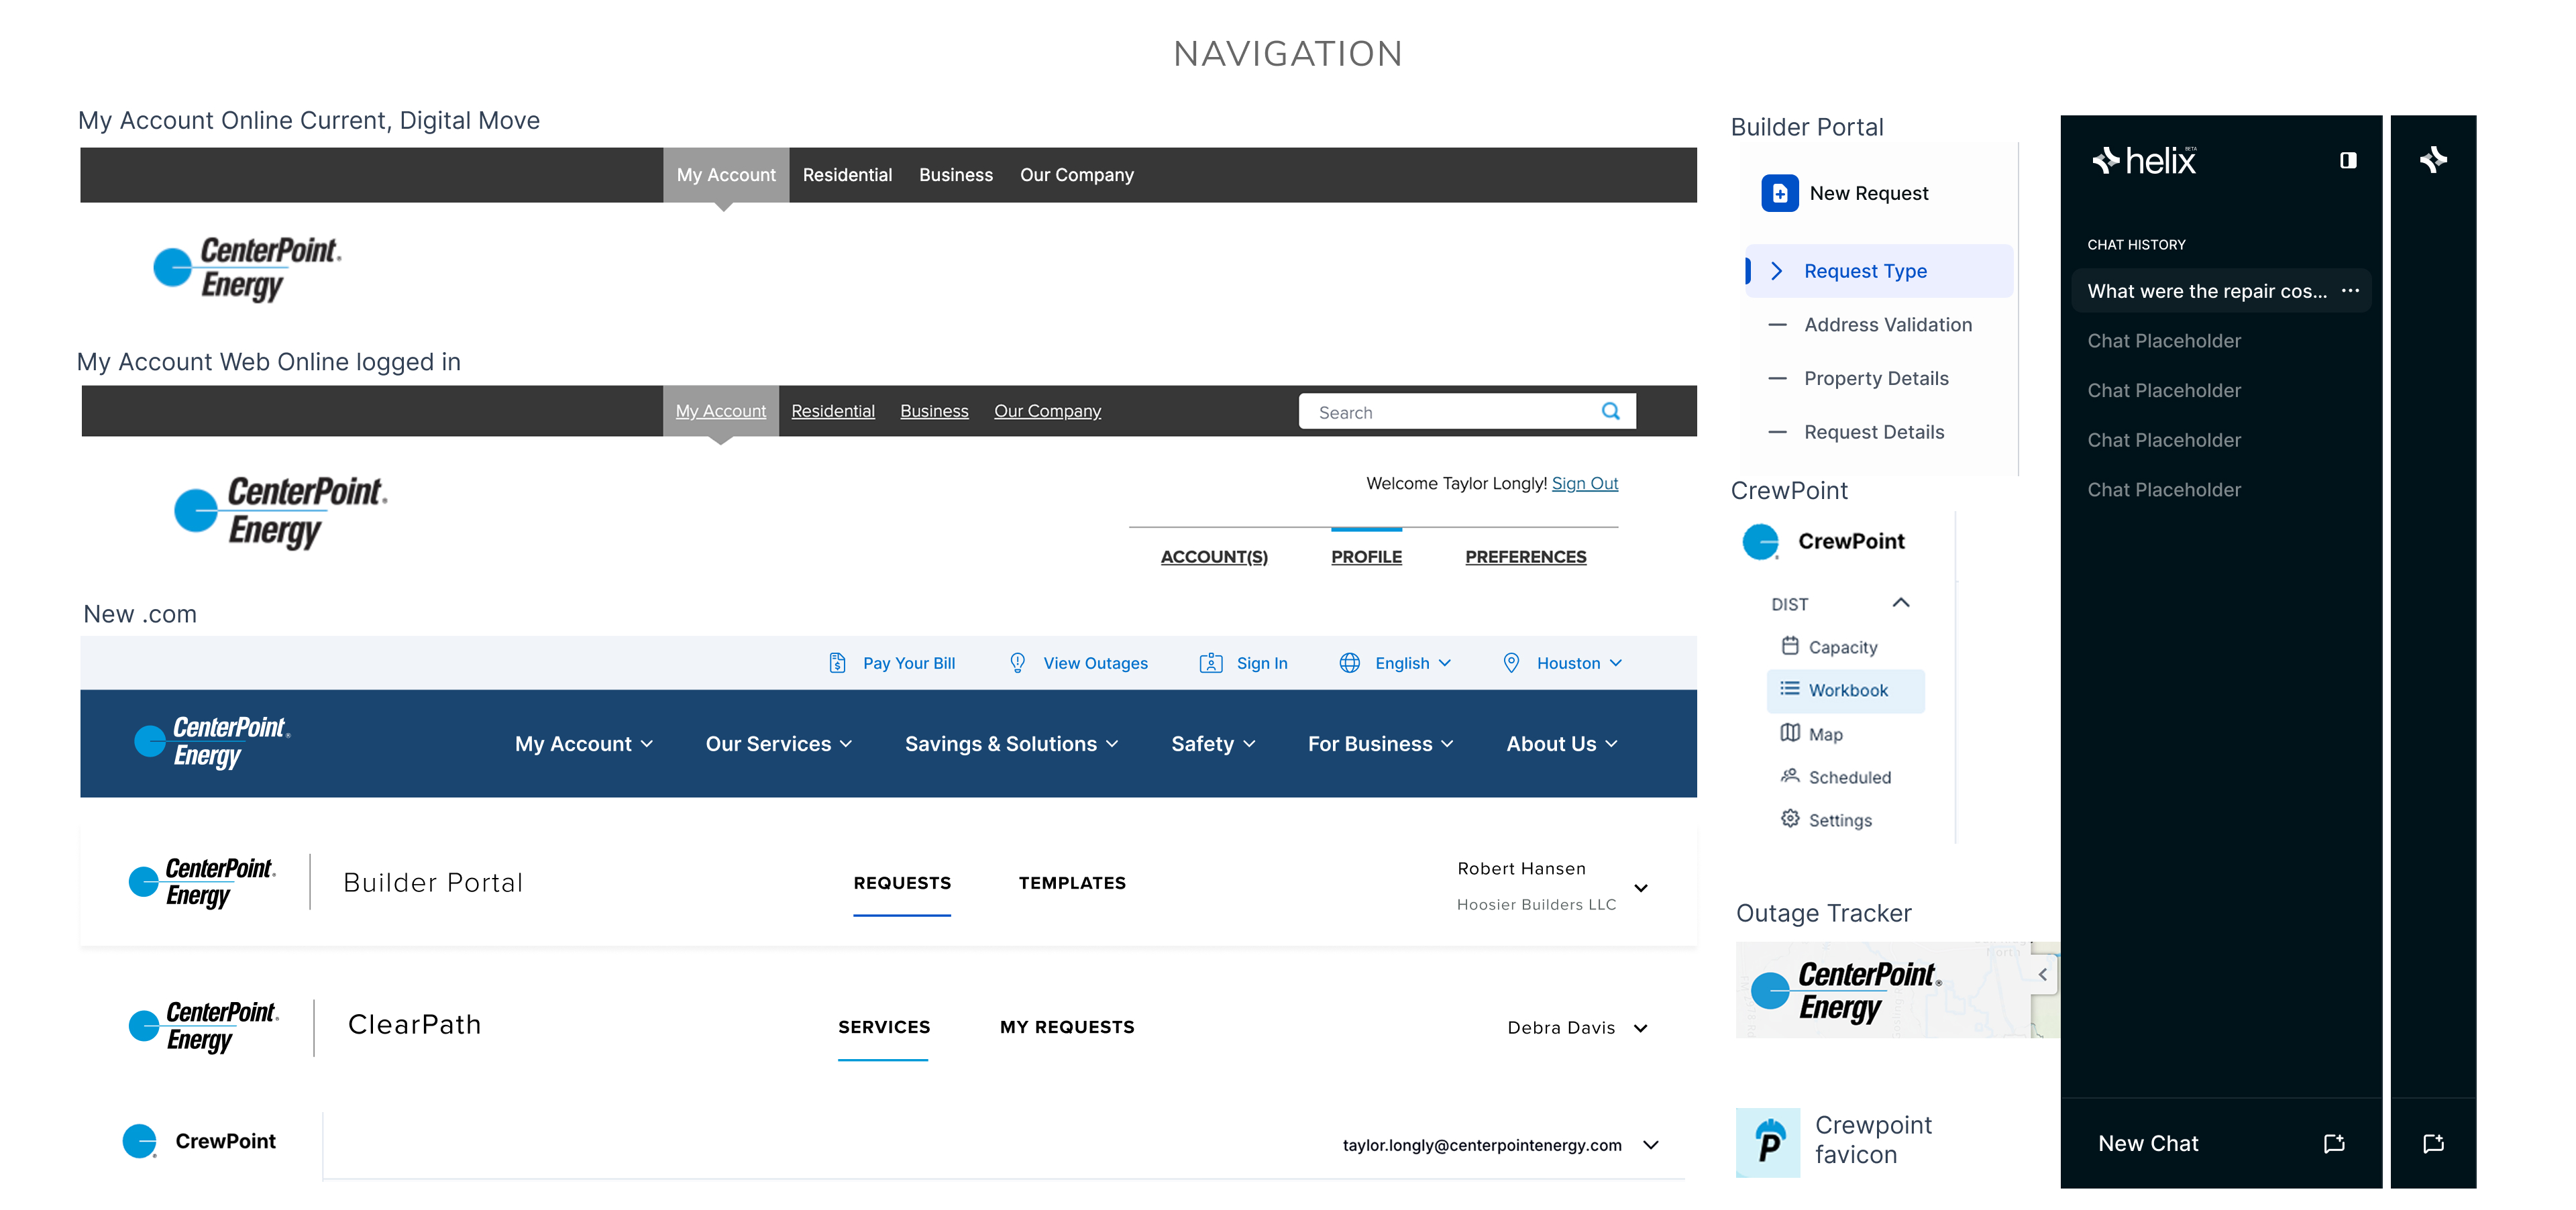
Task: Click the new chat icon beside New Chat
Action: [2334, 1143]
